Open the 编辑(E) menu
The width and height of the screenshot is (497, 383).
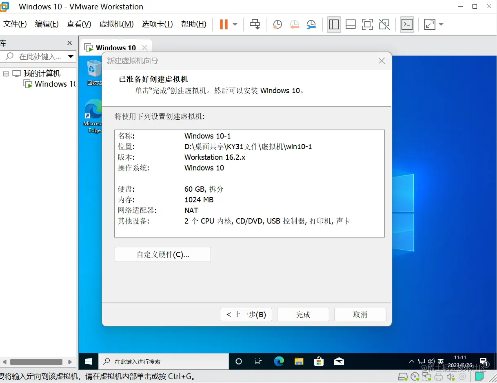pos(47,24)
